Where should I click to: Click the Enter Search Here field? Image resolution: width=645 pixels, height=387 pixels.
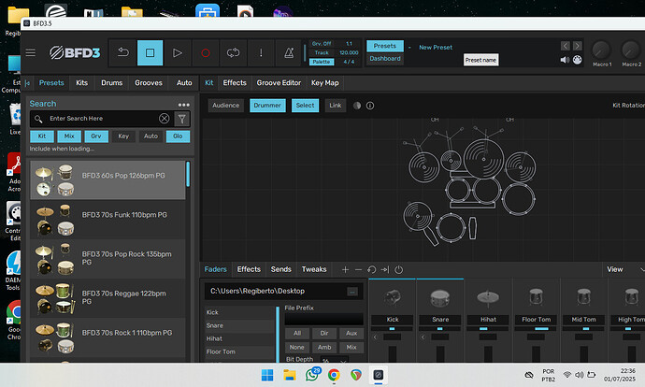pyautogui.click(x=101, y=119)
